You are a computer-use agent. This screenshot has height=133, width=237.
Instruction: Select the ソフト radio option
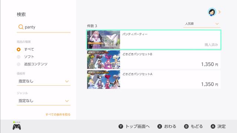coord(19,57)
